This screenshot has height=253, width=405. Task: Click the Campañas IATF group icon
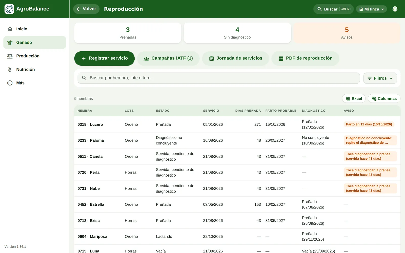(146, 59)
